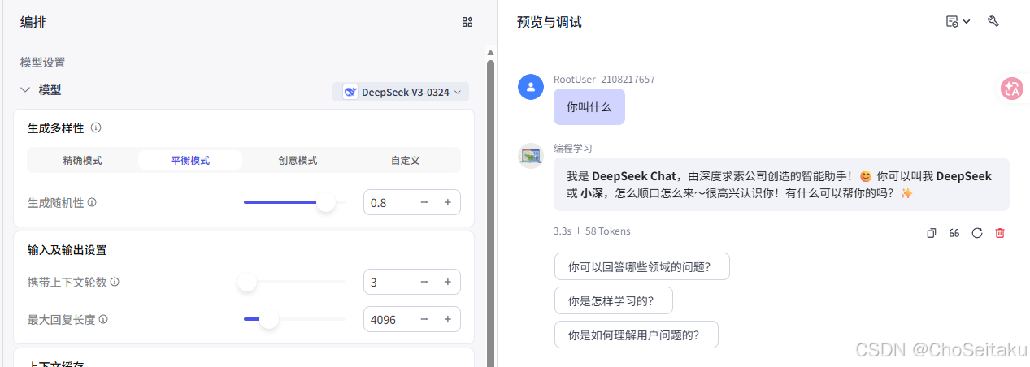Screen dimensions: 1030x367
Task: Click info icon next to 生成多样性
Action: pyautogui.click(x=96, y=127)
